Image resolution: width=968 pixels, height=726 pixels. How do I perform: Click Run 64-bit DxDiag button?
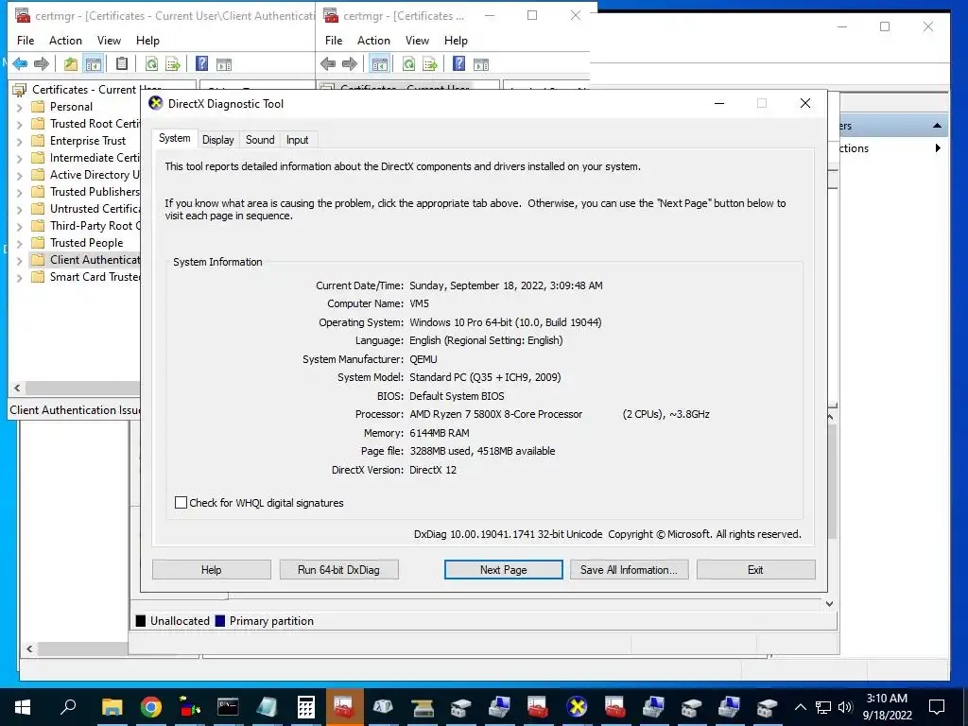pyautogui.click(x=338, y=570)
